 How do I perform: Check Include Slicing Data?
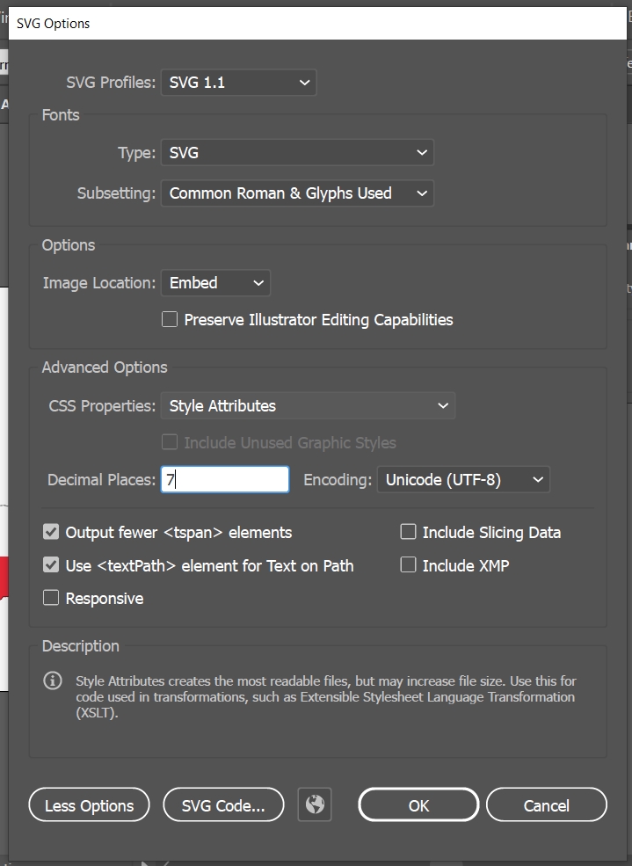(x=408, y=531)
